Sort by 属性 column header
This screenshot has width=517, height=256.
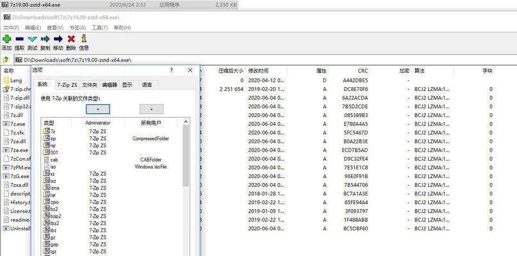(321, 70)
